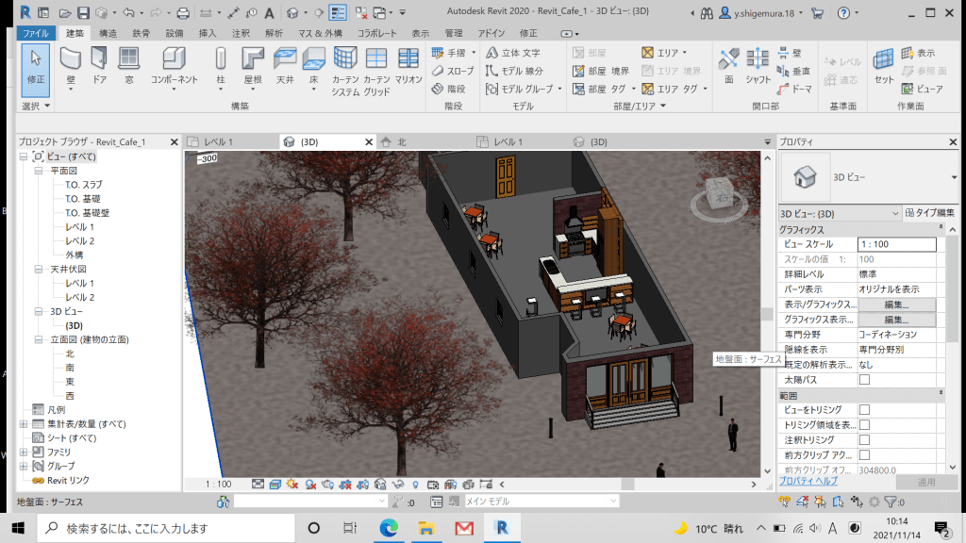Screen dimensions: 966x543
Task: Switch to the 構造 ribbon tab
Action: tap(108, 33)
